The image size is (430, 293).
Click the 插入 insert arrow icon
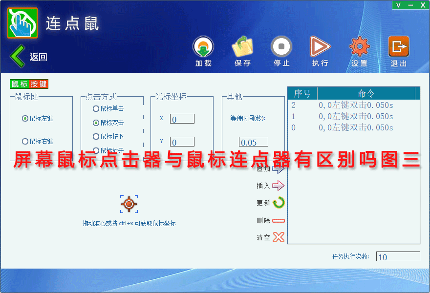pyautogui.click(x=278, y=186)
